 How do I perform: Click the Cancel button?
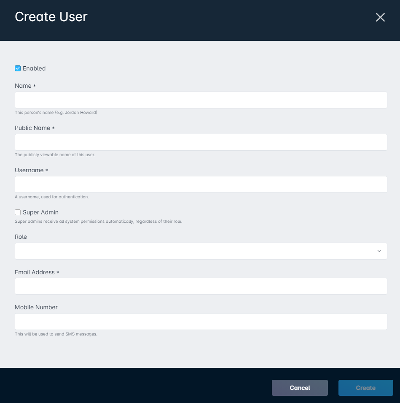tap(300, 388)
